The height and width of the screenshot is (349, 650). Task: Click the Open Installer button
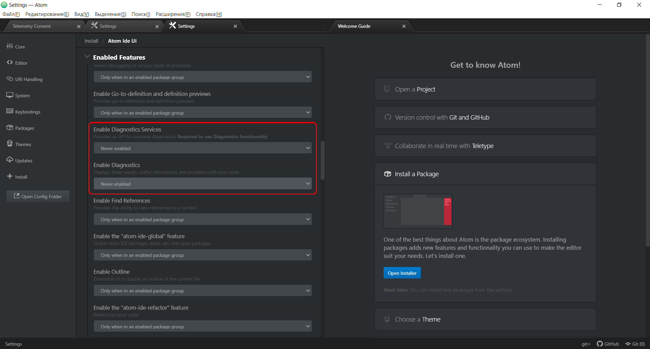coord(402,273)
